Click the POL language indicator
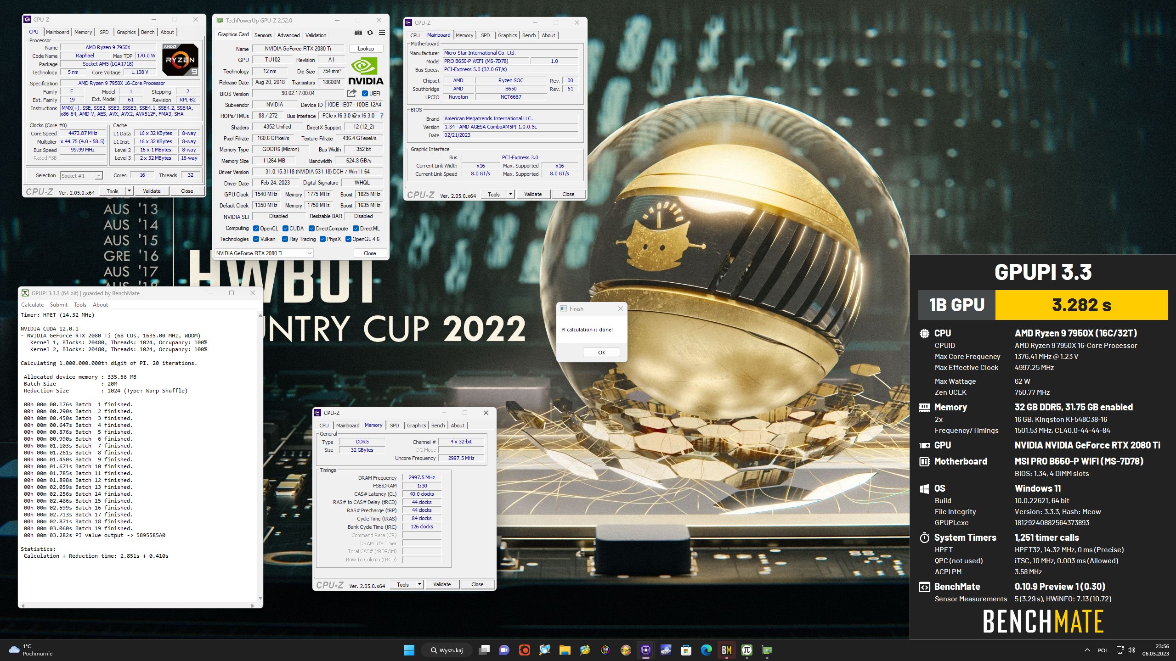The width and height of the screenshot is (1176, 661). [x=1103, y=650]
